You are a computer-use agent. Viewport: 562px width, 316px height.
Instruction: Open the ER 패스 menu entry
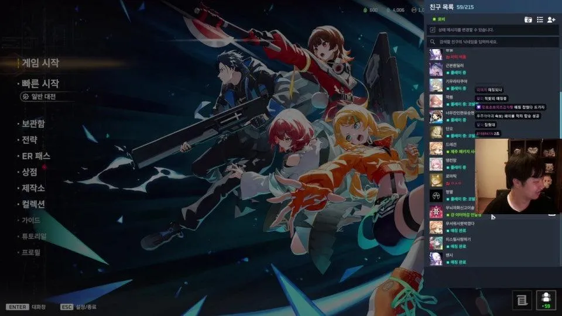click(x=36, y=156)
